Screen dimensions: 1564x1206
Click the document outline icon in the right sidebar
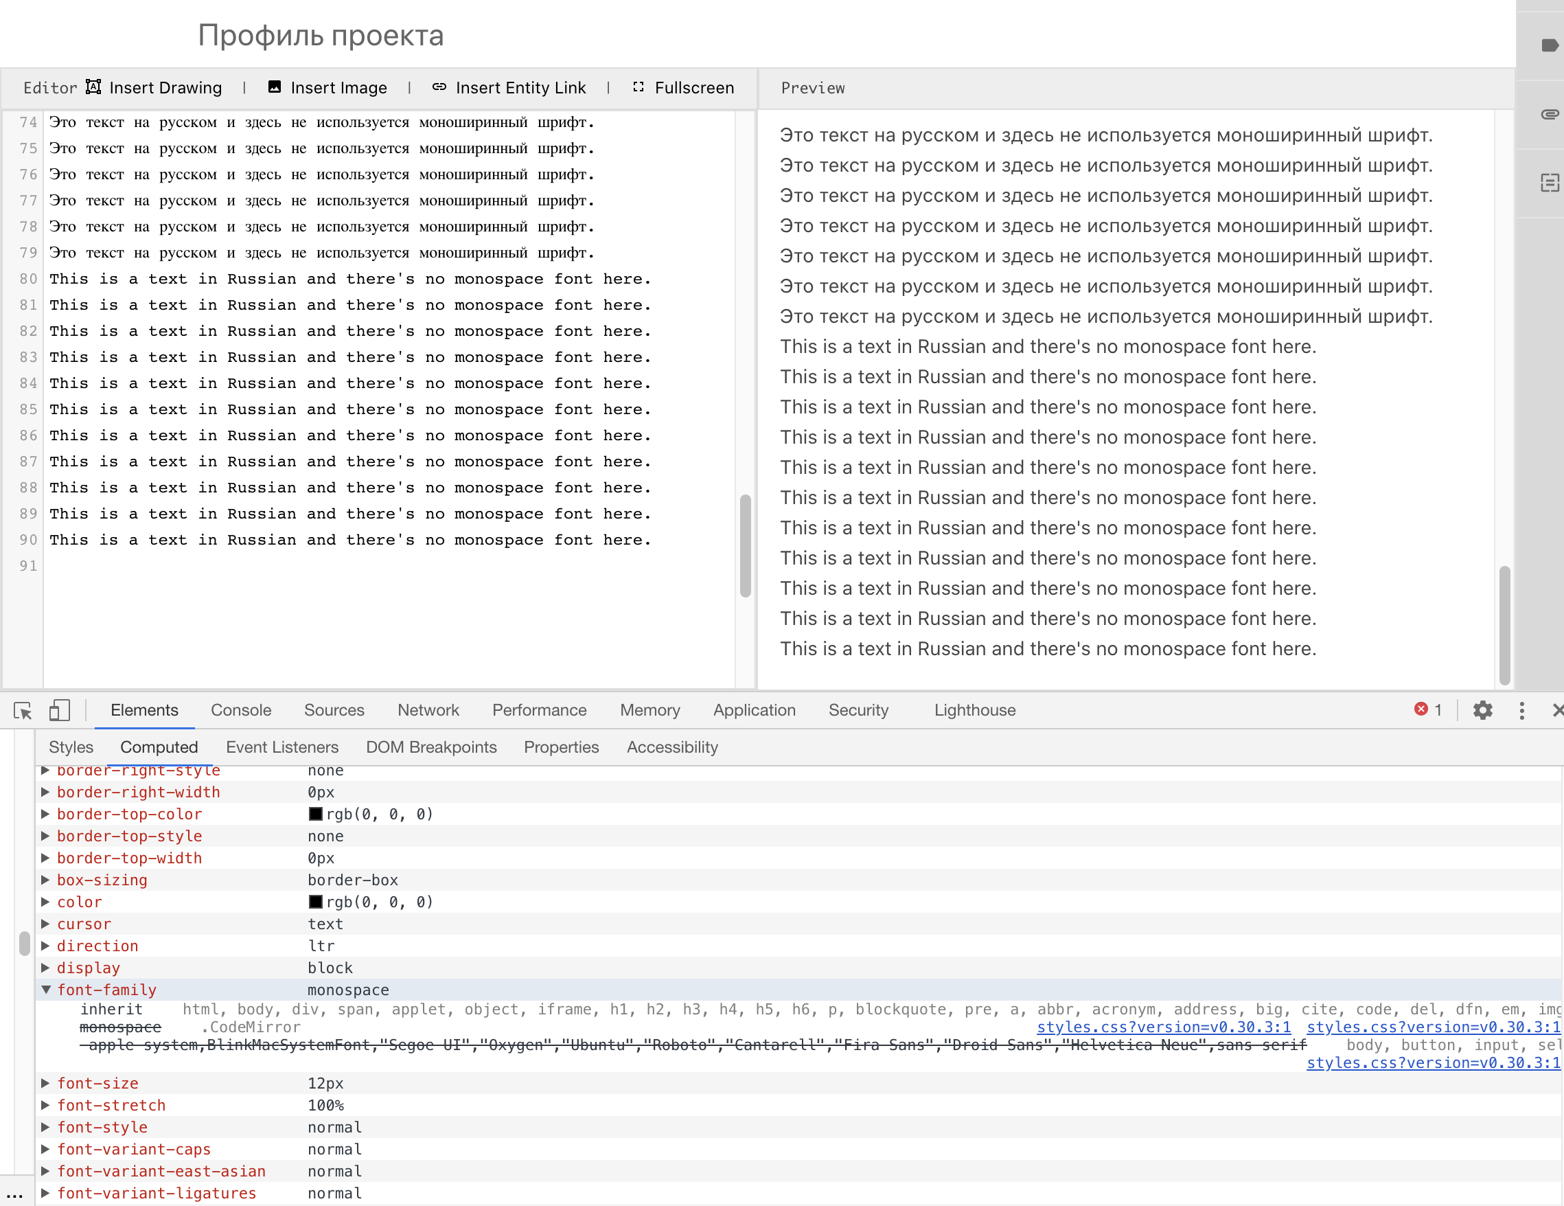(1549, 183)
